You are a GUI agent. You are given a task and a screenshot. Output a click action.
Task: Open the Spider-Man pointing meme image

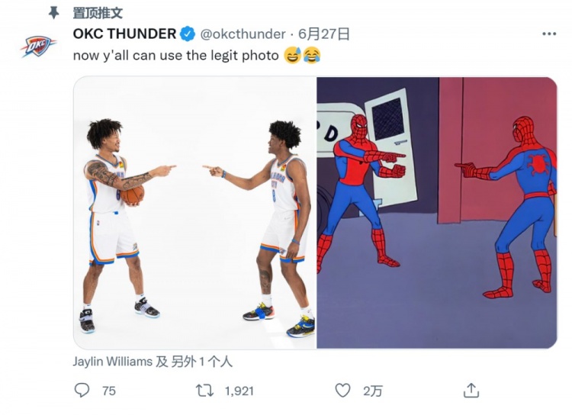(x=437, y=213)
